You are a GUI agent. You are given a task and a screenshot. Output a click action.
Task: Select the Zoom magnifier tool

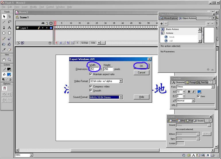point(9,60)
